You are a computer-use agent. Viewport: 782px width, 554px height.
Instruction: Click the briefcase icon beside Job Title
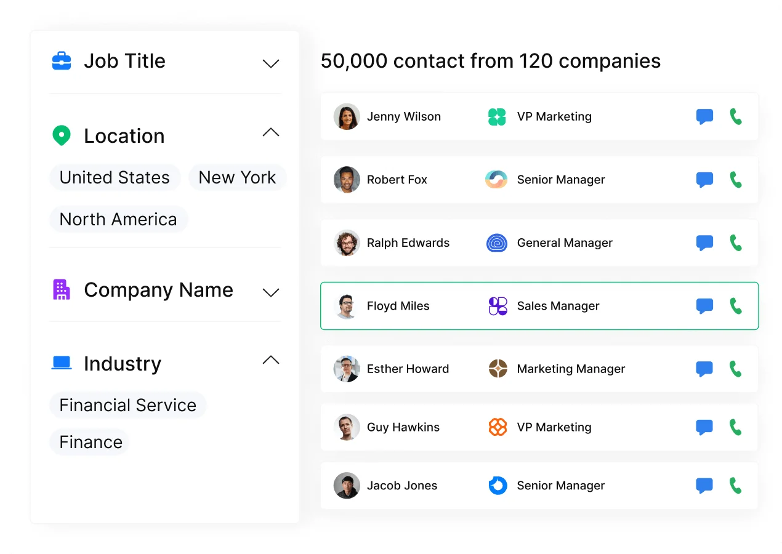[x=62, y=60]
